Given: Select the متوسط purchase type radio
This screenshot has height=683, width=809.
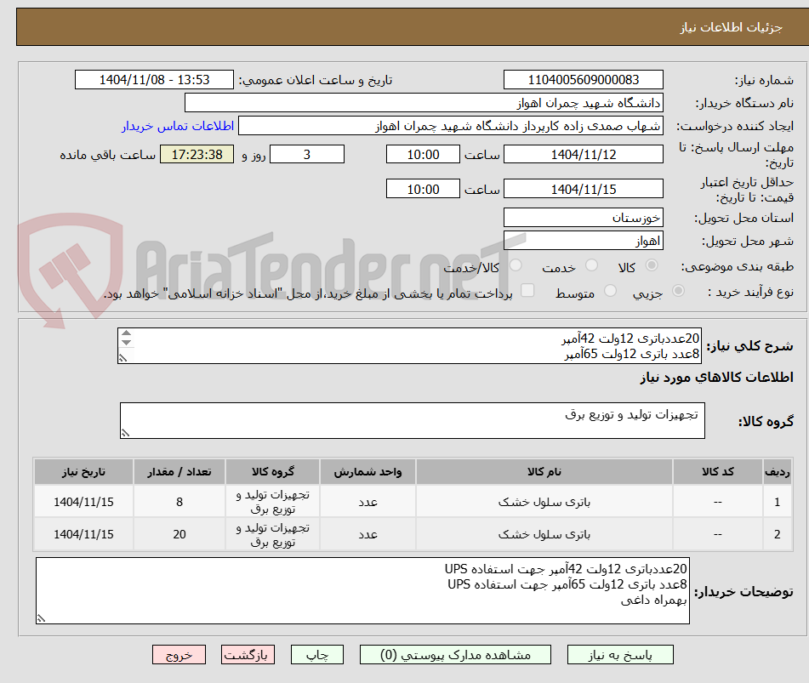Looking at the screenshot, I should [610, 290].
